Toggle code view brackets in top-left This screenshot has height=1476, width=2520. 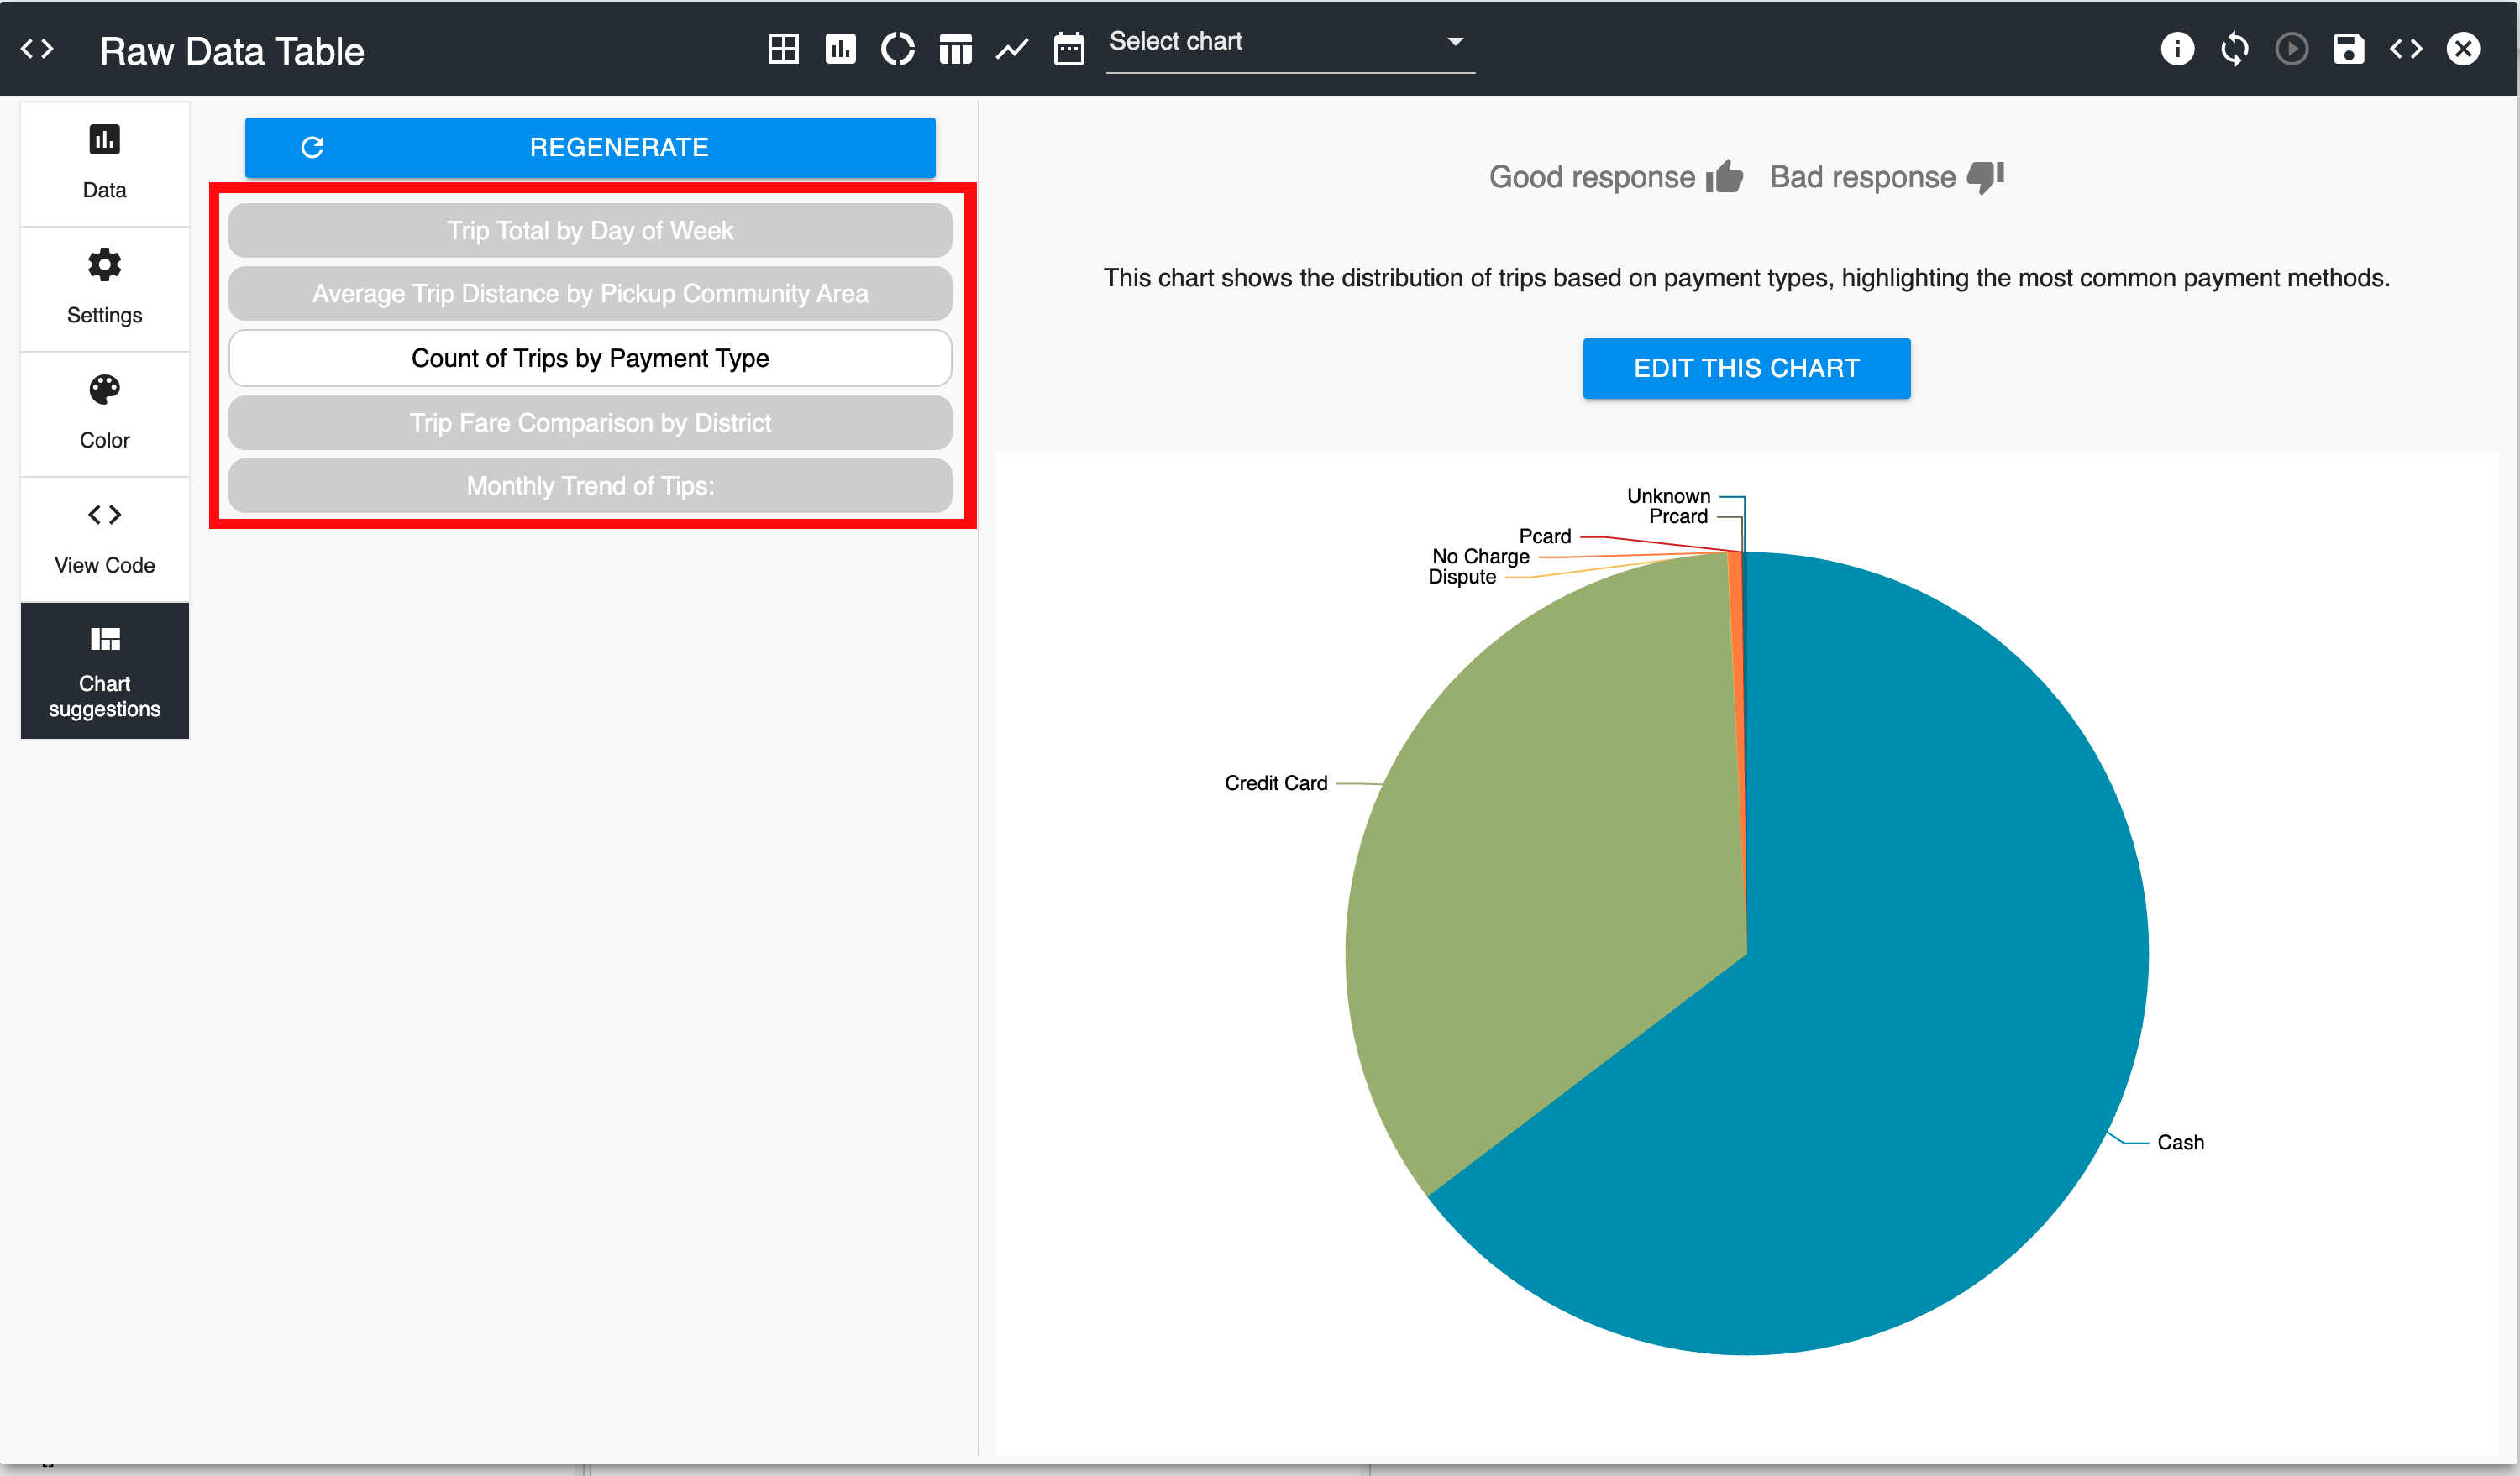tap(37, 48)
